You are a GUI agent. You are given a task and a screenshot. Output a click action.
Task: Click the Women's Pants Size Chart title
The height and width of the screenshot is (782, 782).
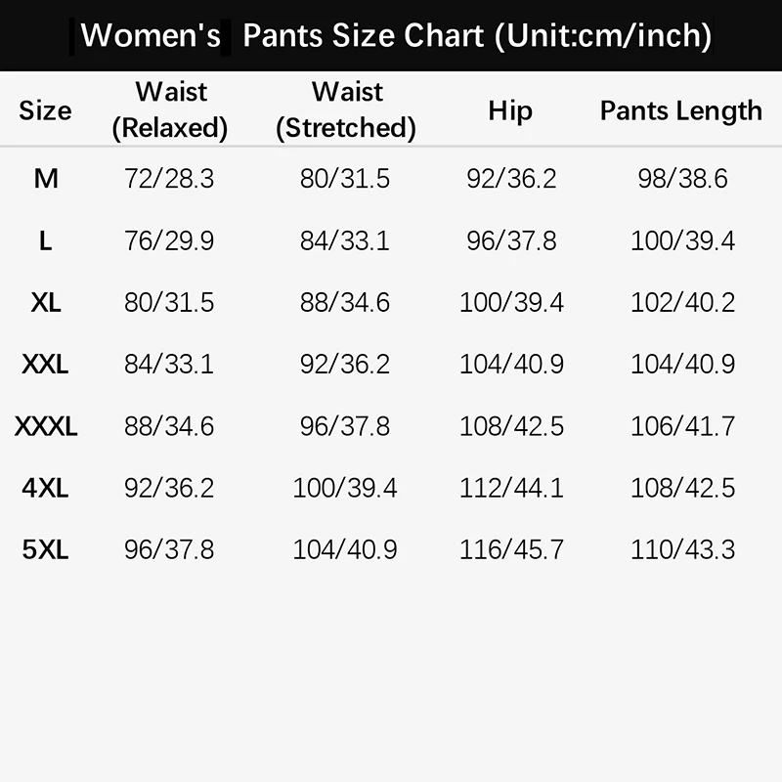click(x=396, y=35)
